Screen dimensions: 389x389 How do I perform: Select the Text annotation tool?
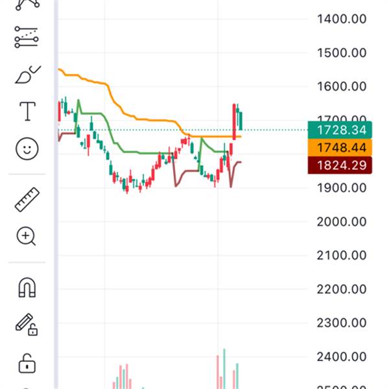[x=27, y=112]
